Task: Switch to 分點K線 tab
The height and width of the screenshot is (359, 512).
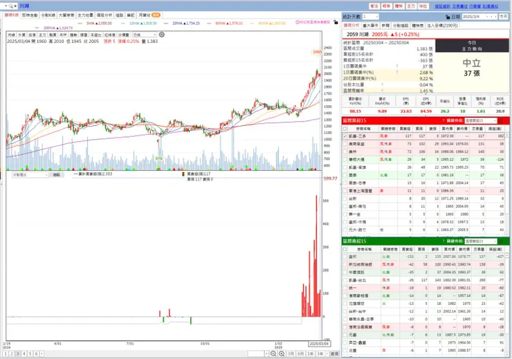Action: (48, 15)
